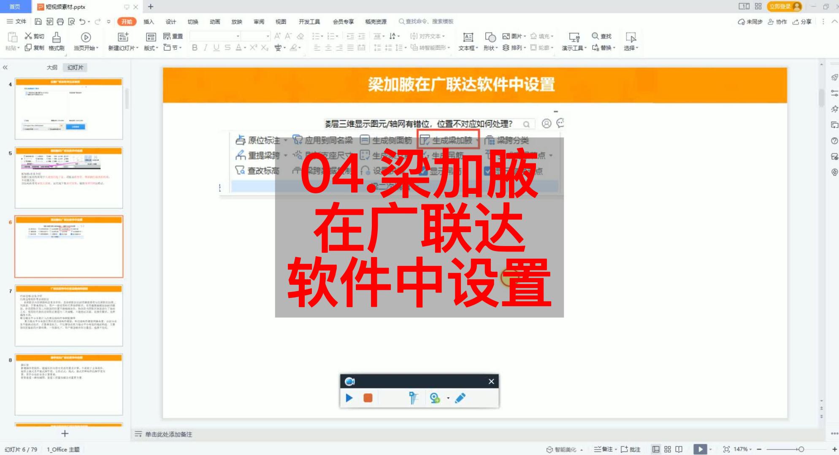Click the Undo arrow icon
The width and height of the screenshot is (839, 455).
click(82, 21)
